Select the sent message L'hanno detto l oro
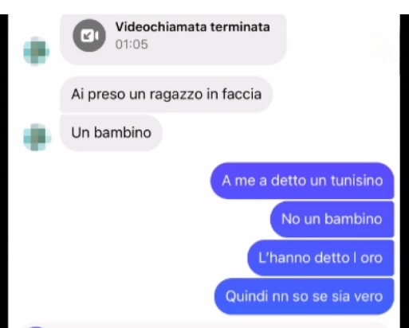Image resolution: width=409 pixels, height=328 pixels. pos(321,258)
